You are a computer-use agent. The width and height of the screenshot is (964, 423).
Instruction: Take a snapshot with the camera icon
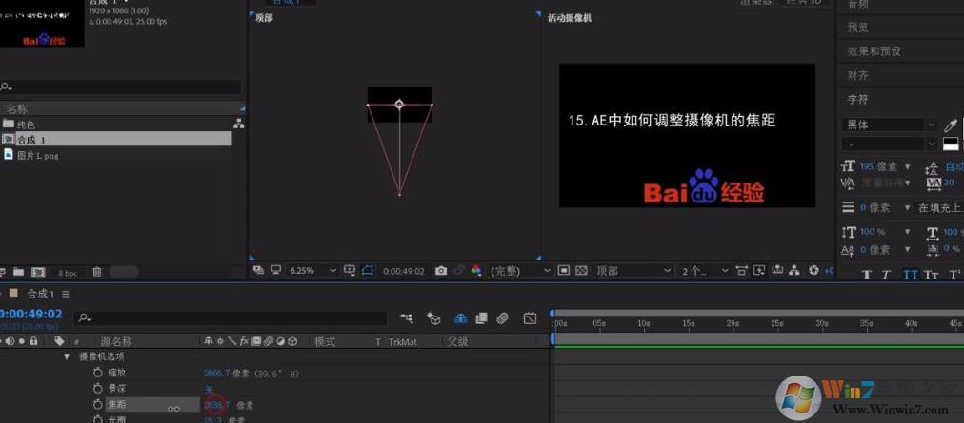pos(440,271)
